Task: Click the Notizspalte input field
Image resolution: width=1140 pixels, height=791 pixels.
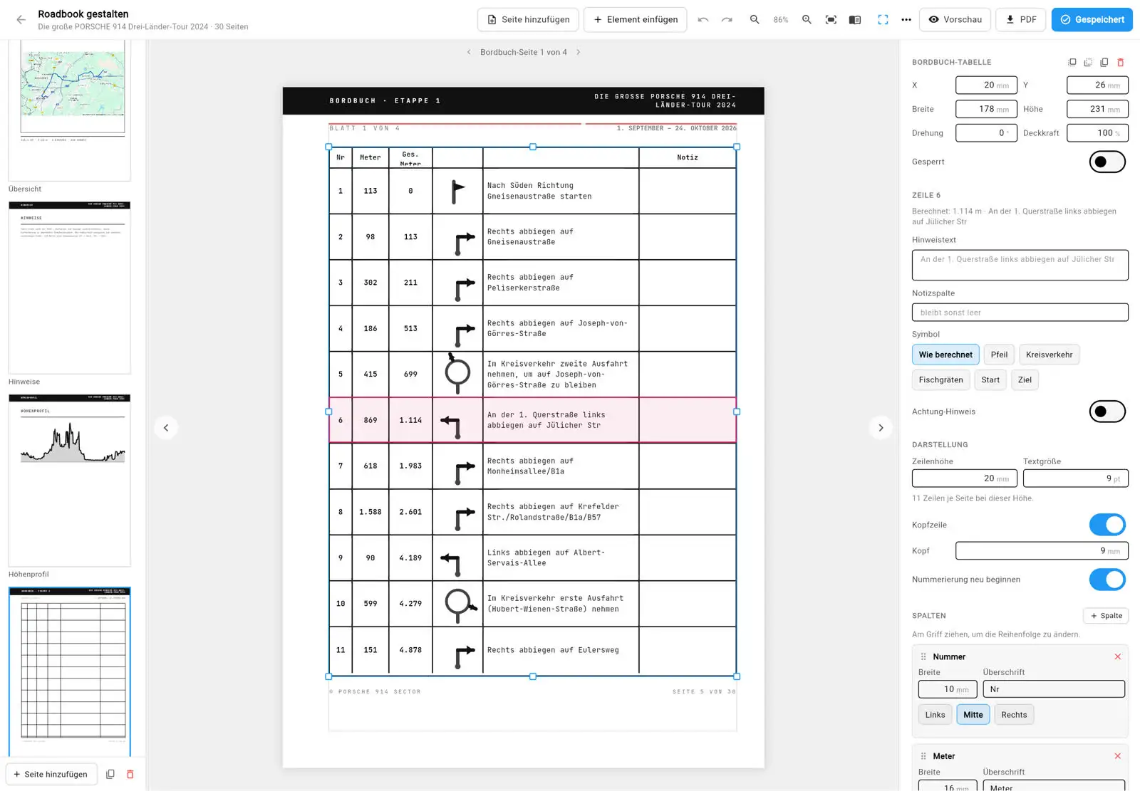Action: click(1020, 313)
